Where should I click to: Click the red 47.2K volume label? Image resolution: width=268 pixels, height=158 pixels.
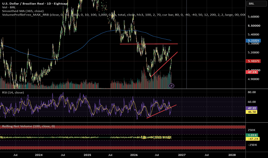click(x=252, y=72)
